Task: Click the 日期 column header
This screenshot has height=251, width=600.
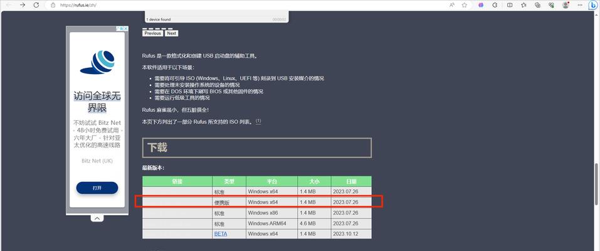Action: (351, 181)
